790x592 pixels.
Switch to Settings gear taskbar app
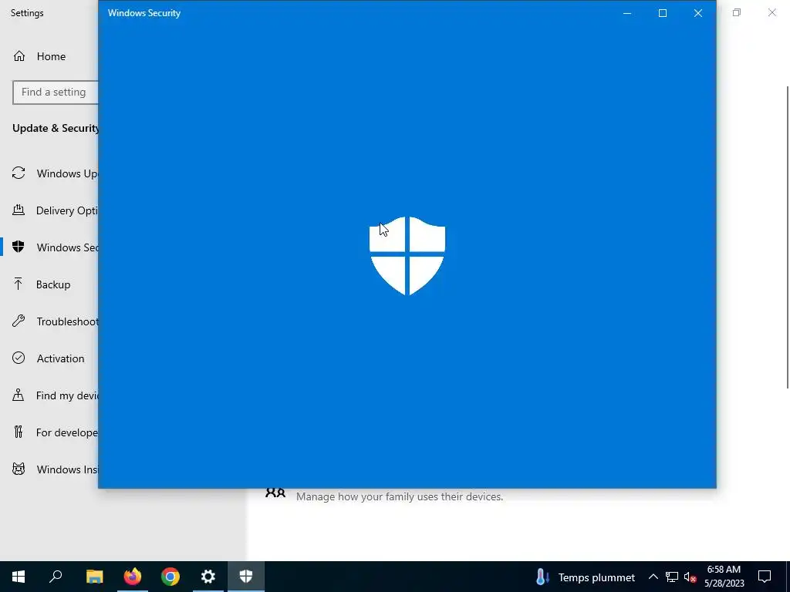[208, 577]
